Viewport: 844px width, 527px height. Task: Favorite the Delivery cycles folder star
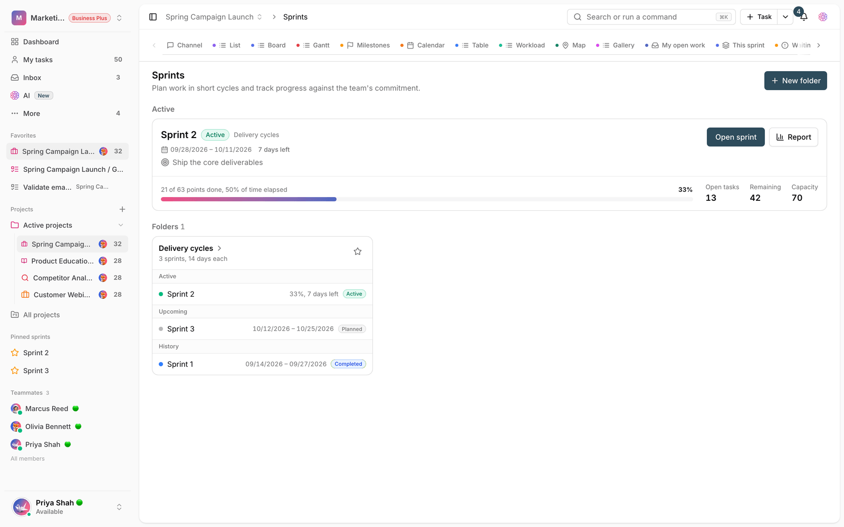pos(358,251)
